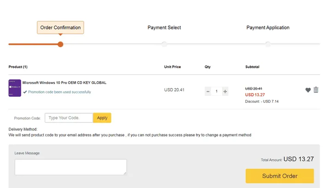Click the red discounted subtotal USD 13.27
332x188 pixels.
[x=255, y=95]
